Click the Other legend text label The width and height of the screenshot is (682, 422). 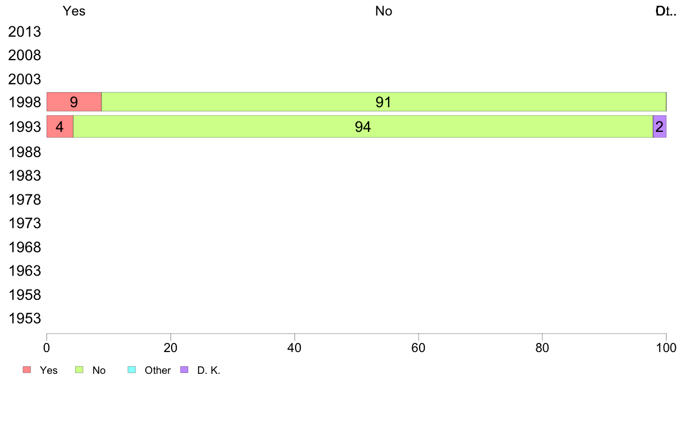click(x=157, y=370)
